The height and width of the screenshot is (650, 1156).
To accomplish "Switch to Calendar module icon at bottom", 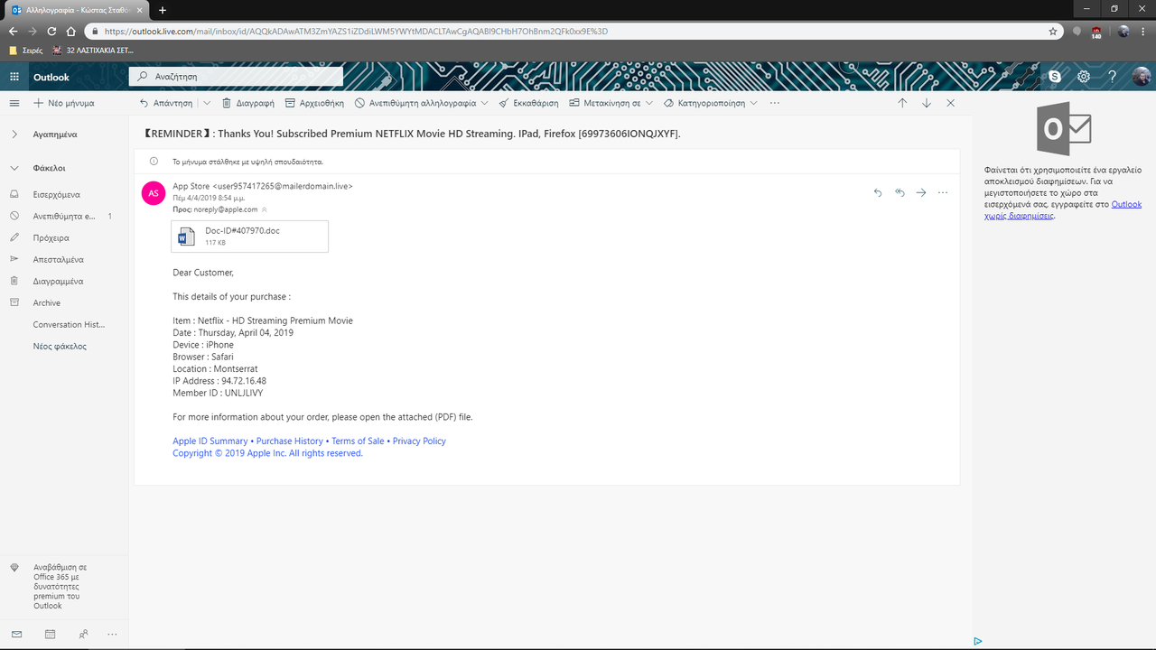I will pos(50,634).
